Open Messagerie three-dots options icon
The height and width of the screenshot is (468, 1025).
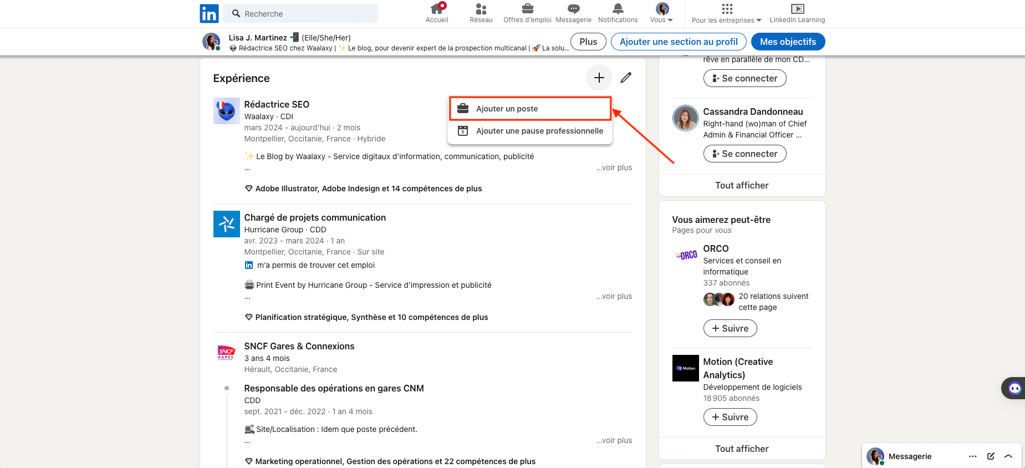tap(973, 456)
